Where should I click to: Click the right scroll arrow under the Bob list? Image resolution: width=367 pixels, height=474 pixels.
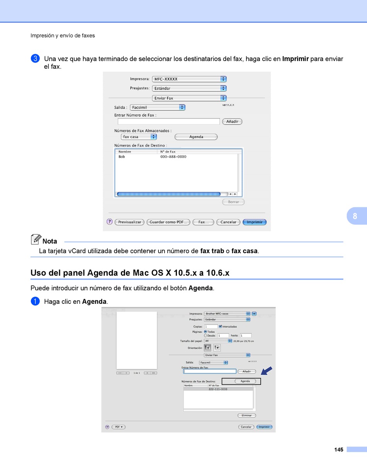point(235,194)
